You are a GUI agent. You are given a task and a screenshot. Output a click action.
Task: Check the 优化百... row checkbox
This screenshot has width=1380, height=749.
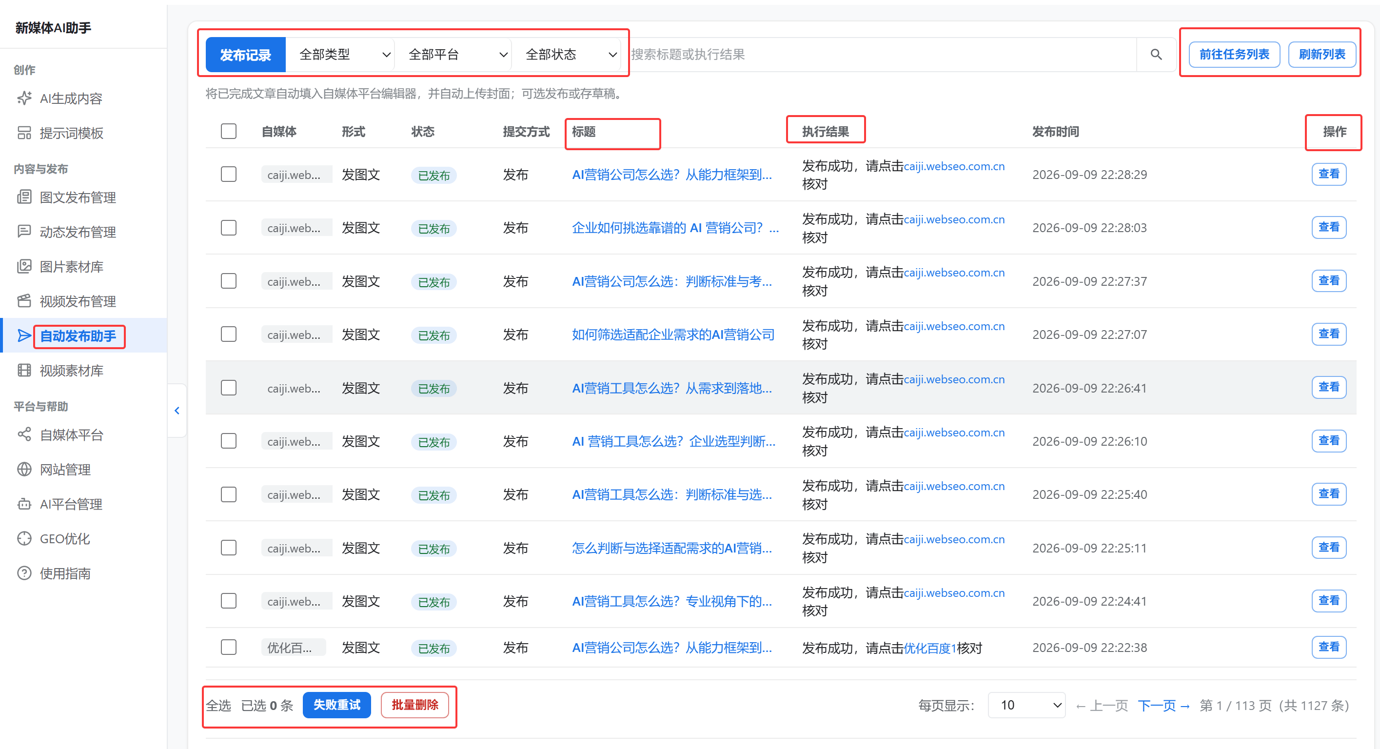(229, 647)
